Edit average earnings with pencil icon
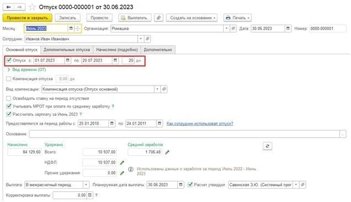Screen dimensions: 351x202 pyautogui.click(x=167, y=152)
